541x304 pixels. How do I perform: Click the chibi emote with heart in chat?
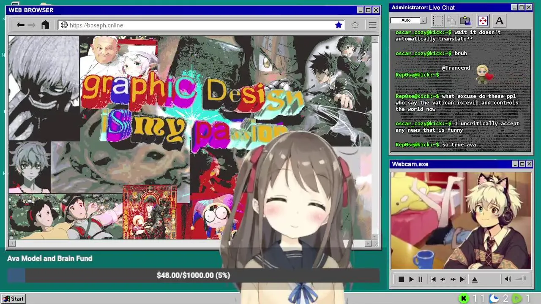pyautogui.click(x=484, y=74)
